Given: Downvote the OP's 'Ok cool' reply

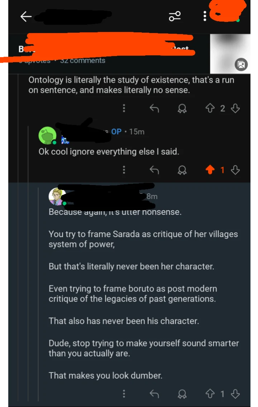Looking at the screenshot, I should [235, 170].
